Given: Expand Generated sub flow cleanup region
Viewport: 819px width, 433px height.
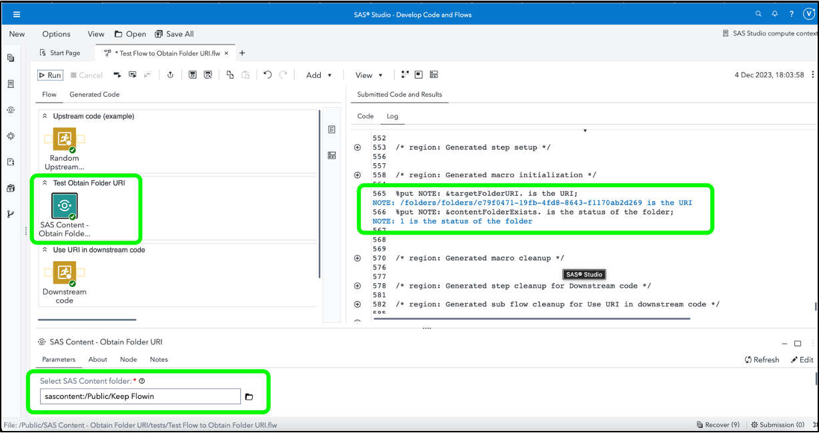Looking at the screenshot, I should click(357, 304).
